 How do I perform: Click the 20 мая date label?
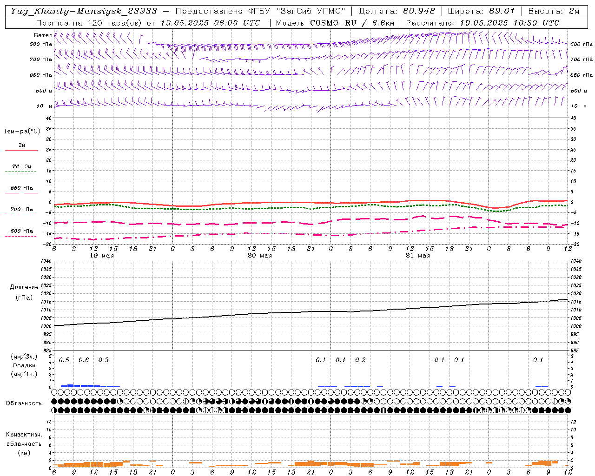click(x=260, y=256)
